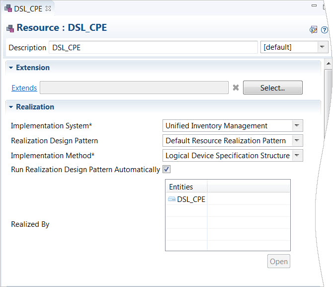Click the disabled Open button
Image resolution: width=333 pixels, height=287 pixels.
coord(279,261)
